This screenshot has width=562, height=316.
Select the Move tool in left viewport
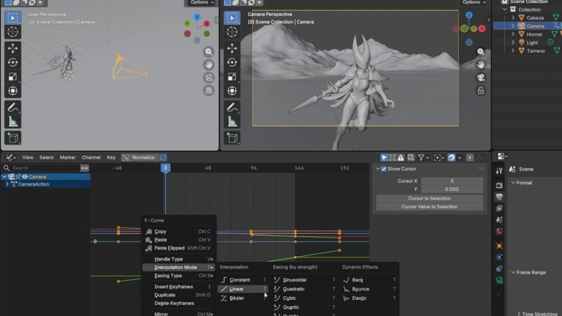click(x=13, y=48)
